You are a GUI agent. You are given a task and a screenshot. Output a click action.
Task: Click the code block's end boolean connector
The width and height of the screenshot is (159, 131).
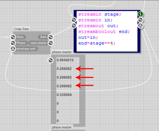coord(140,26)
